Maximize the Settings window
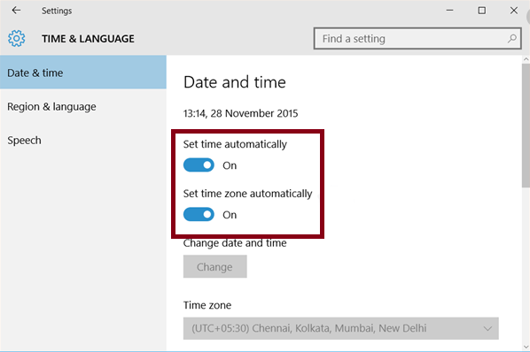The width and height of the screenshot is (530, 352). pyautogui.click(x=481, y=11)
